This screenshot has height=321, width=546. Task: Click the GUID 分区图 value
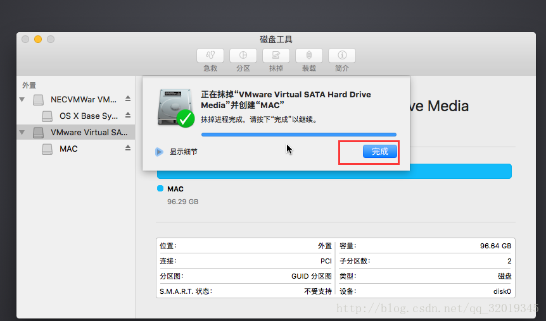[x=312, y=276]
